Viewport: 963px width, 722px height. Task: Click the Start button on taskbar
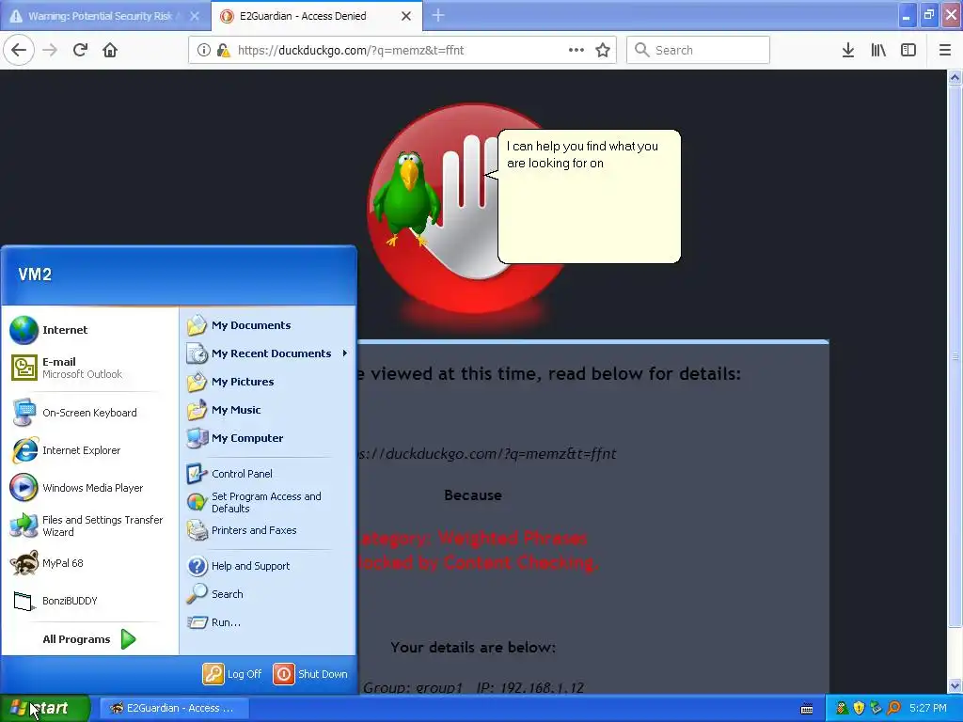[x=45, y=708]
